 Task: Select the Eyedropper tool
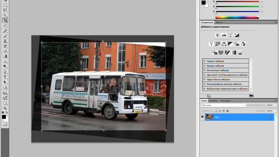pyautogui.click(x=5, y=25)
